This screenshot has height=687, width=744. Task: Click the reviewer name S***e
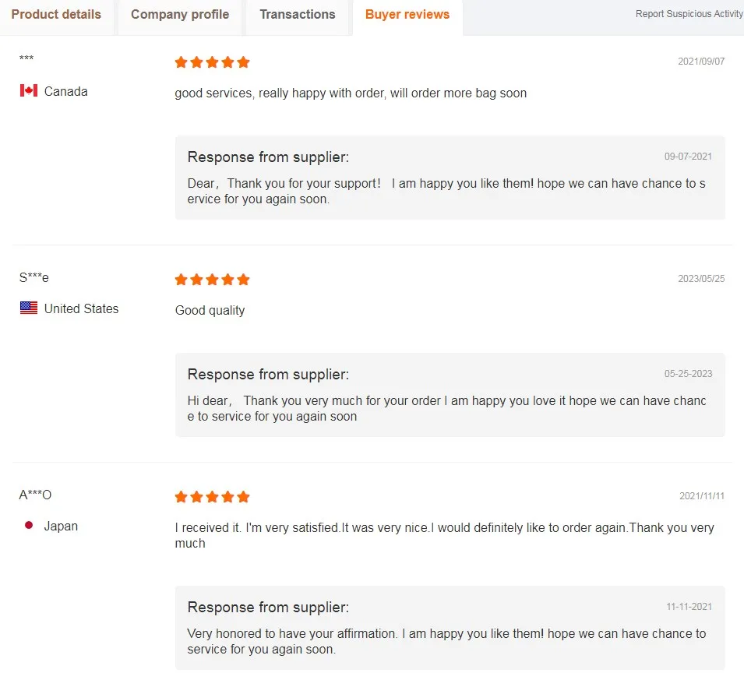[34, 278]
